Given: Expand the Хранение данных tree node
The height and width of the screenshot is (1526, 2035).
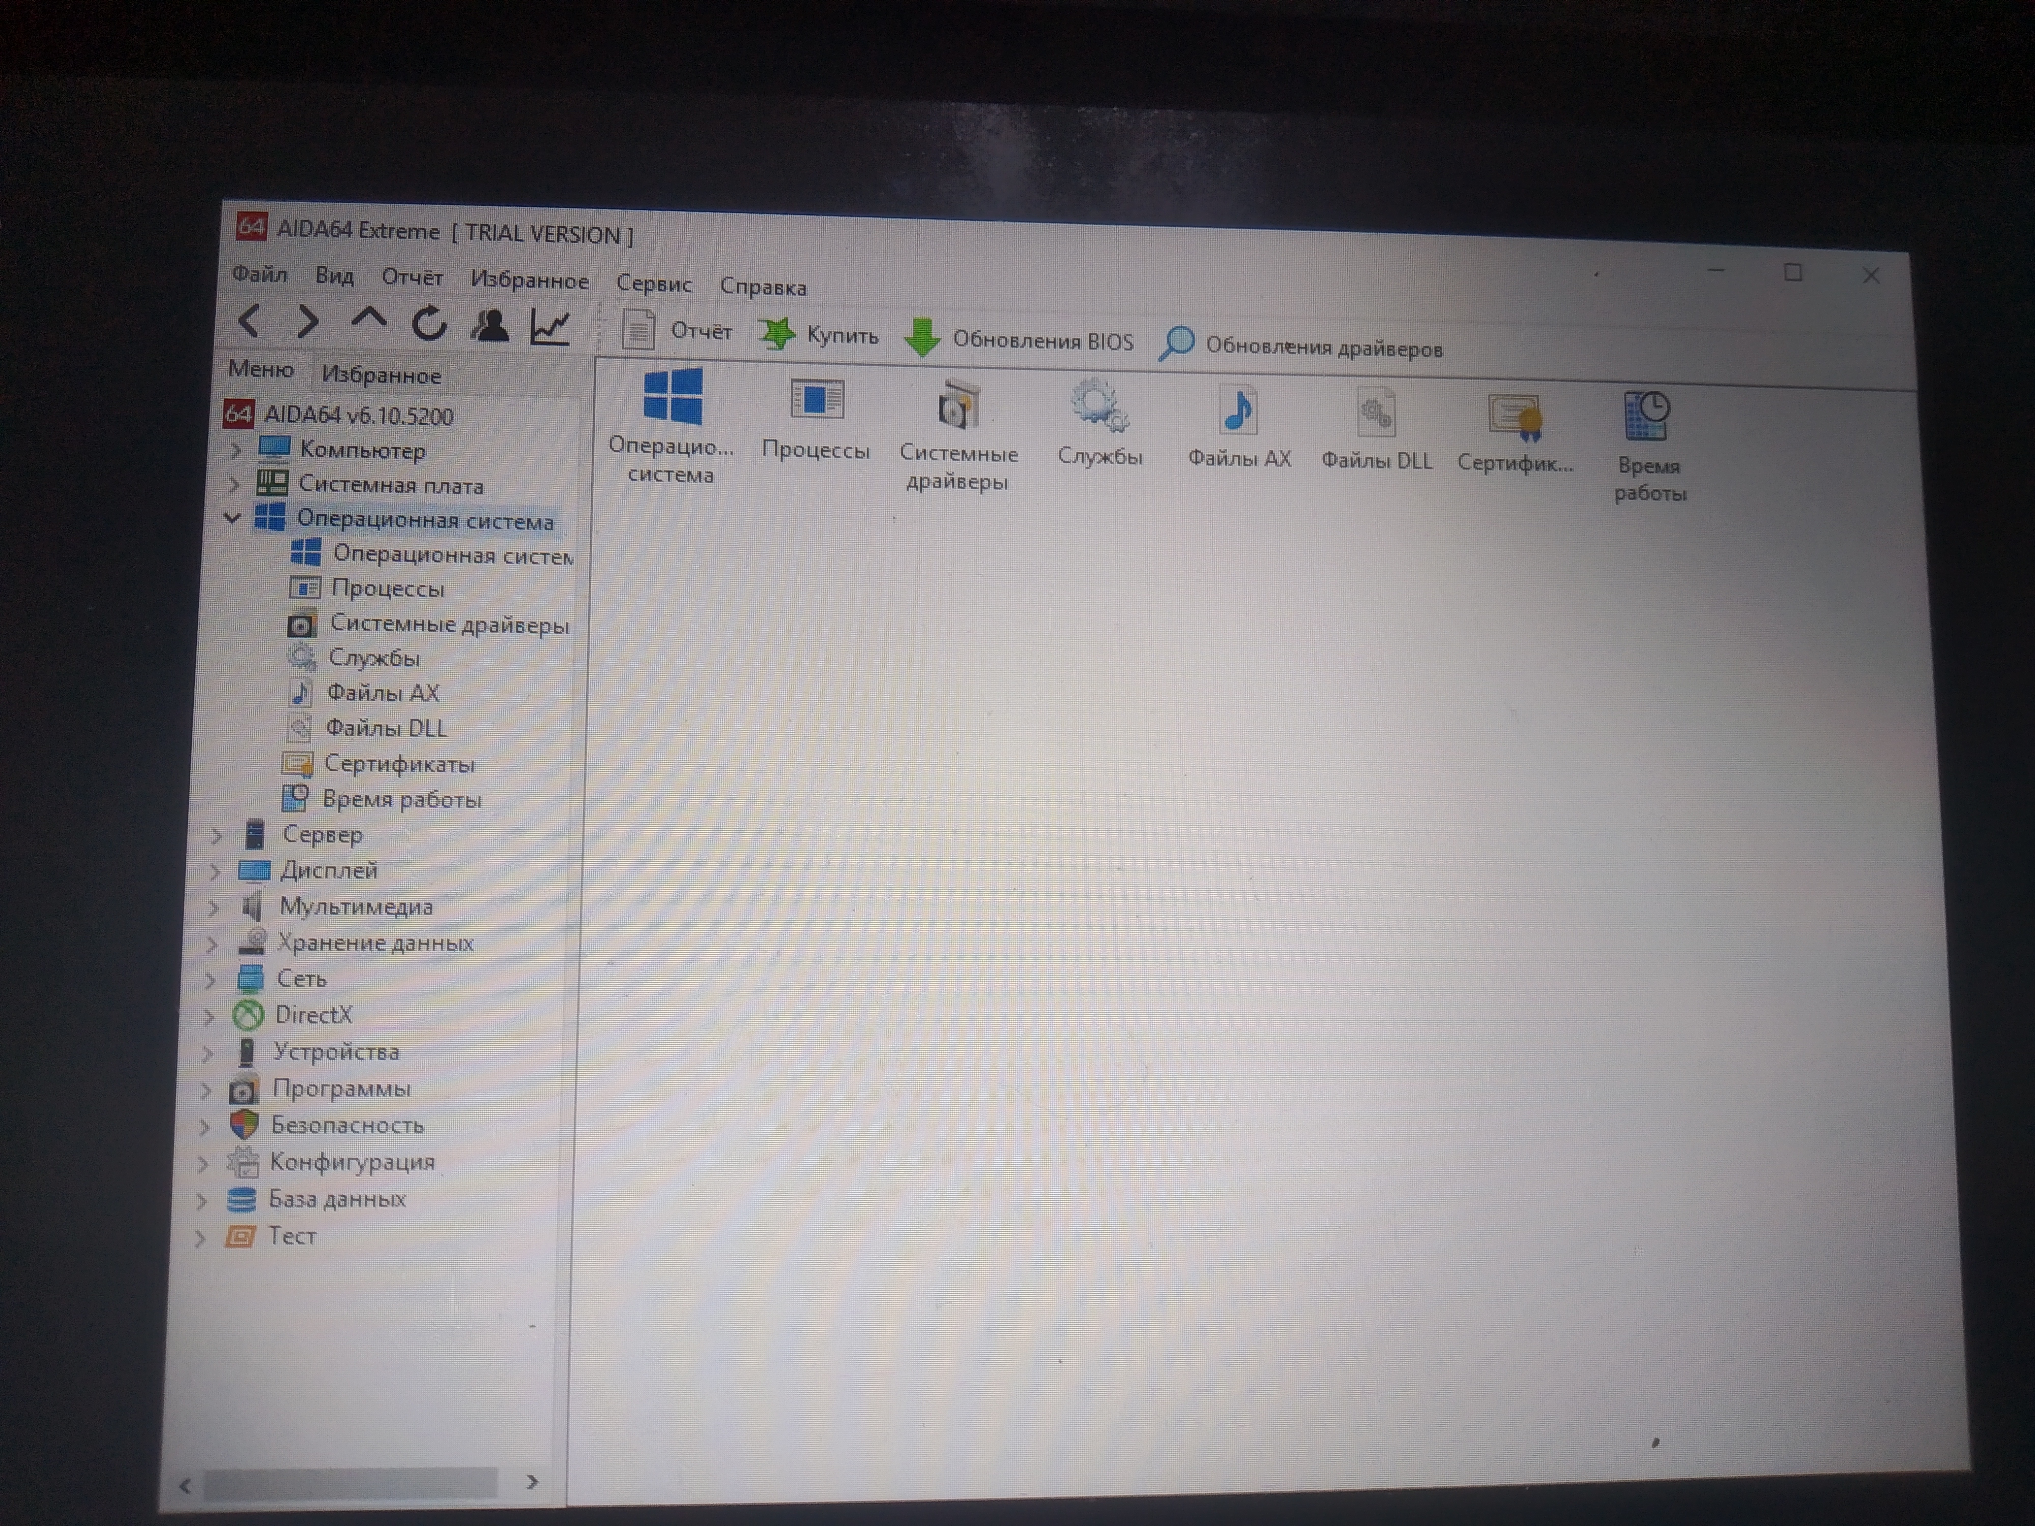Looking at the screenshot, I should [x=211, y=944].
